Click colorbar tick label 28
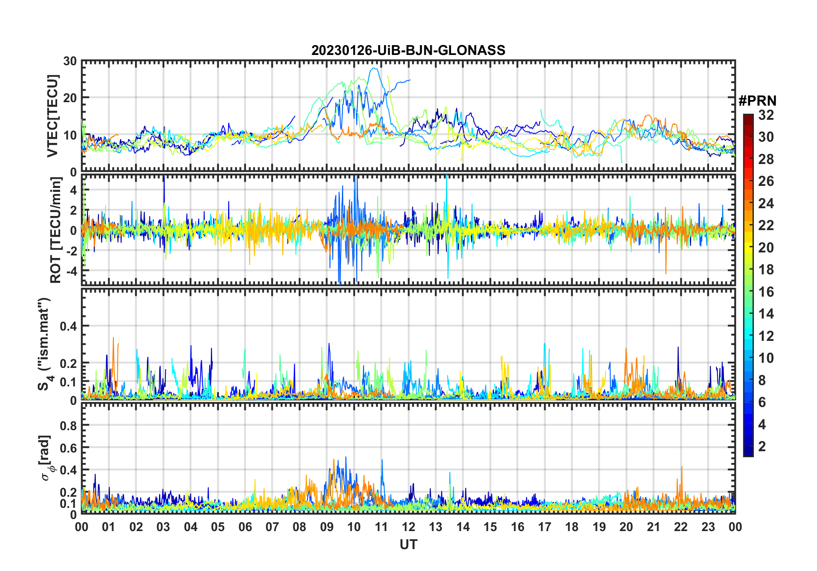817x571 pixels. [766, 159]
